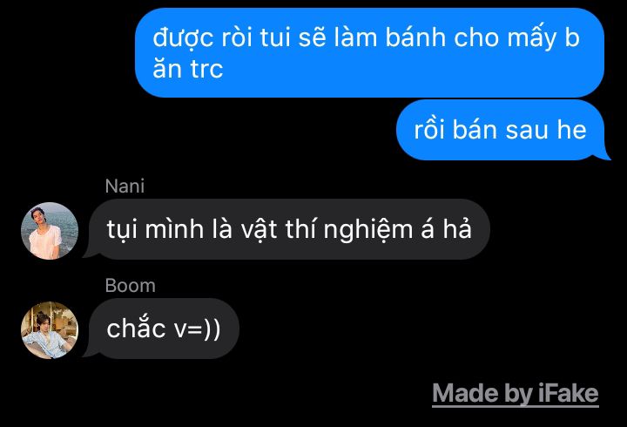The width and height of the screenshot is (627, 427).
Task: Click 'ăn trc' on the blue bubble's second line
Action: 187,69
